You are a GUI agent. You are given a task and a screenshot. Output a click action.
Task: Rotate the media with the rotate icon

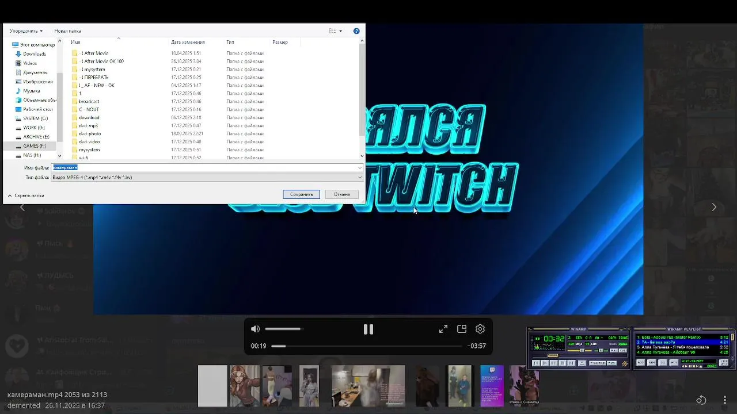[701, 400]
